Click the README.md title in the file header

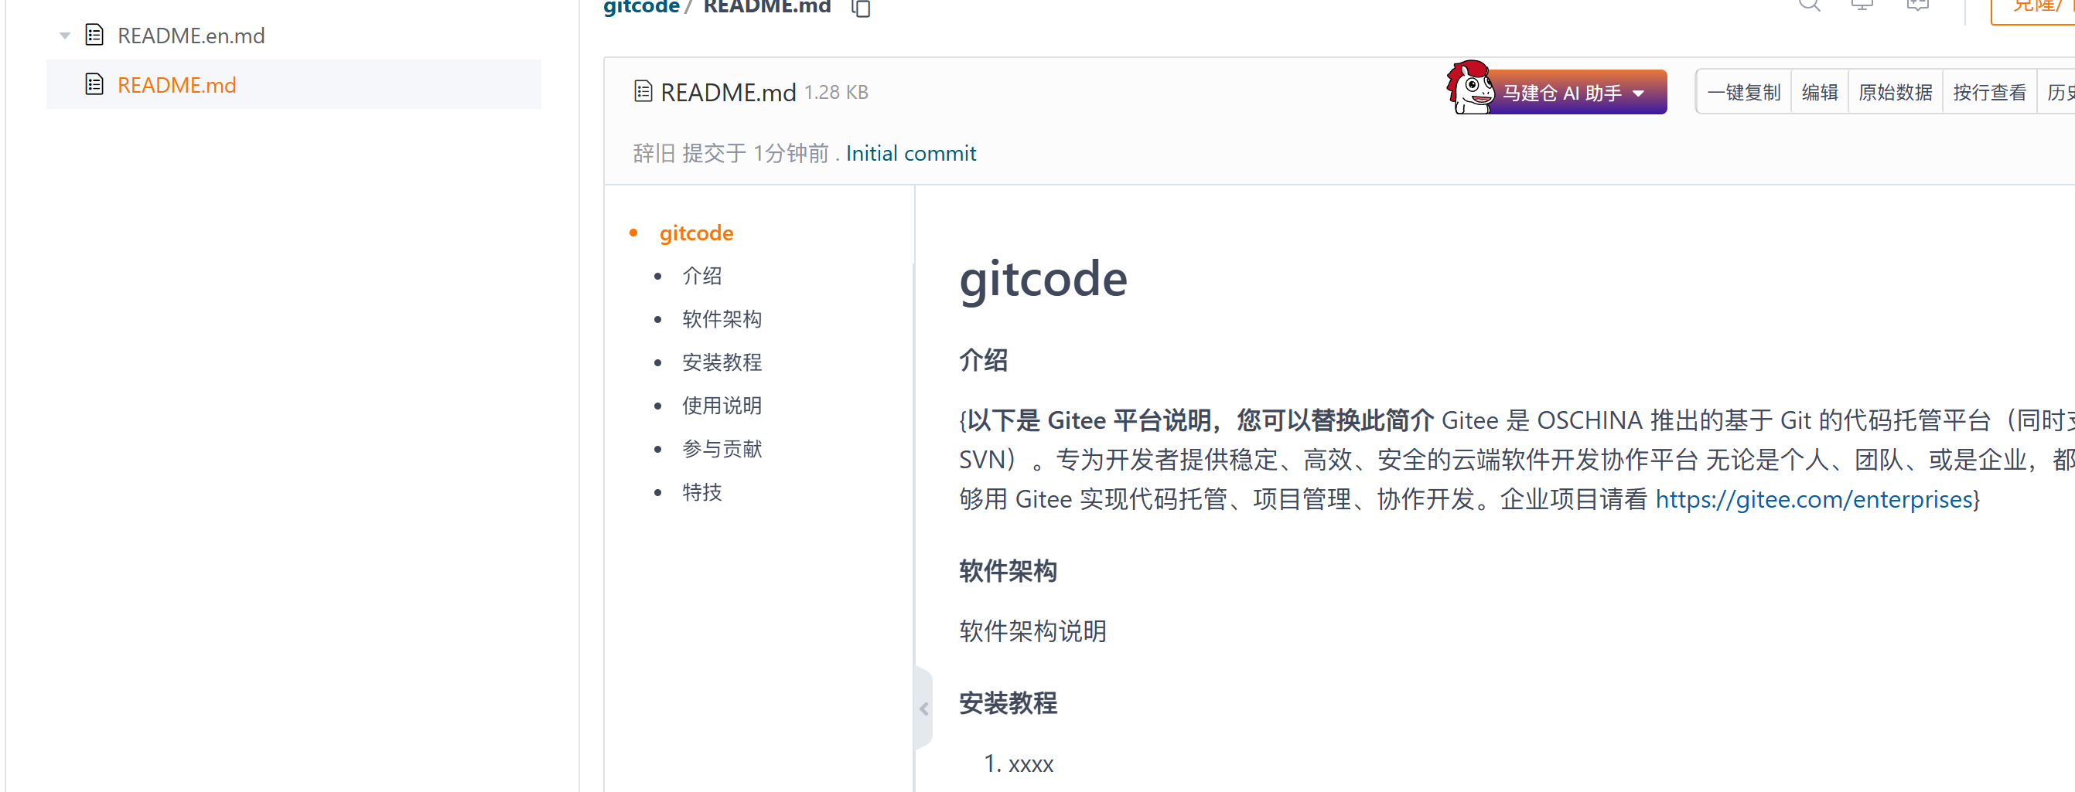point(729,93)
